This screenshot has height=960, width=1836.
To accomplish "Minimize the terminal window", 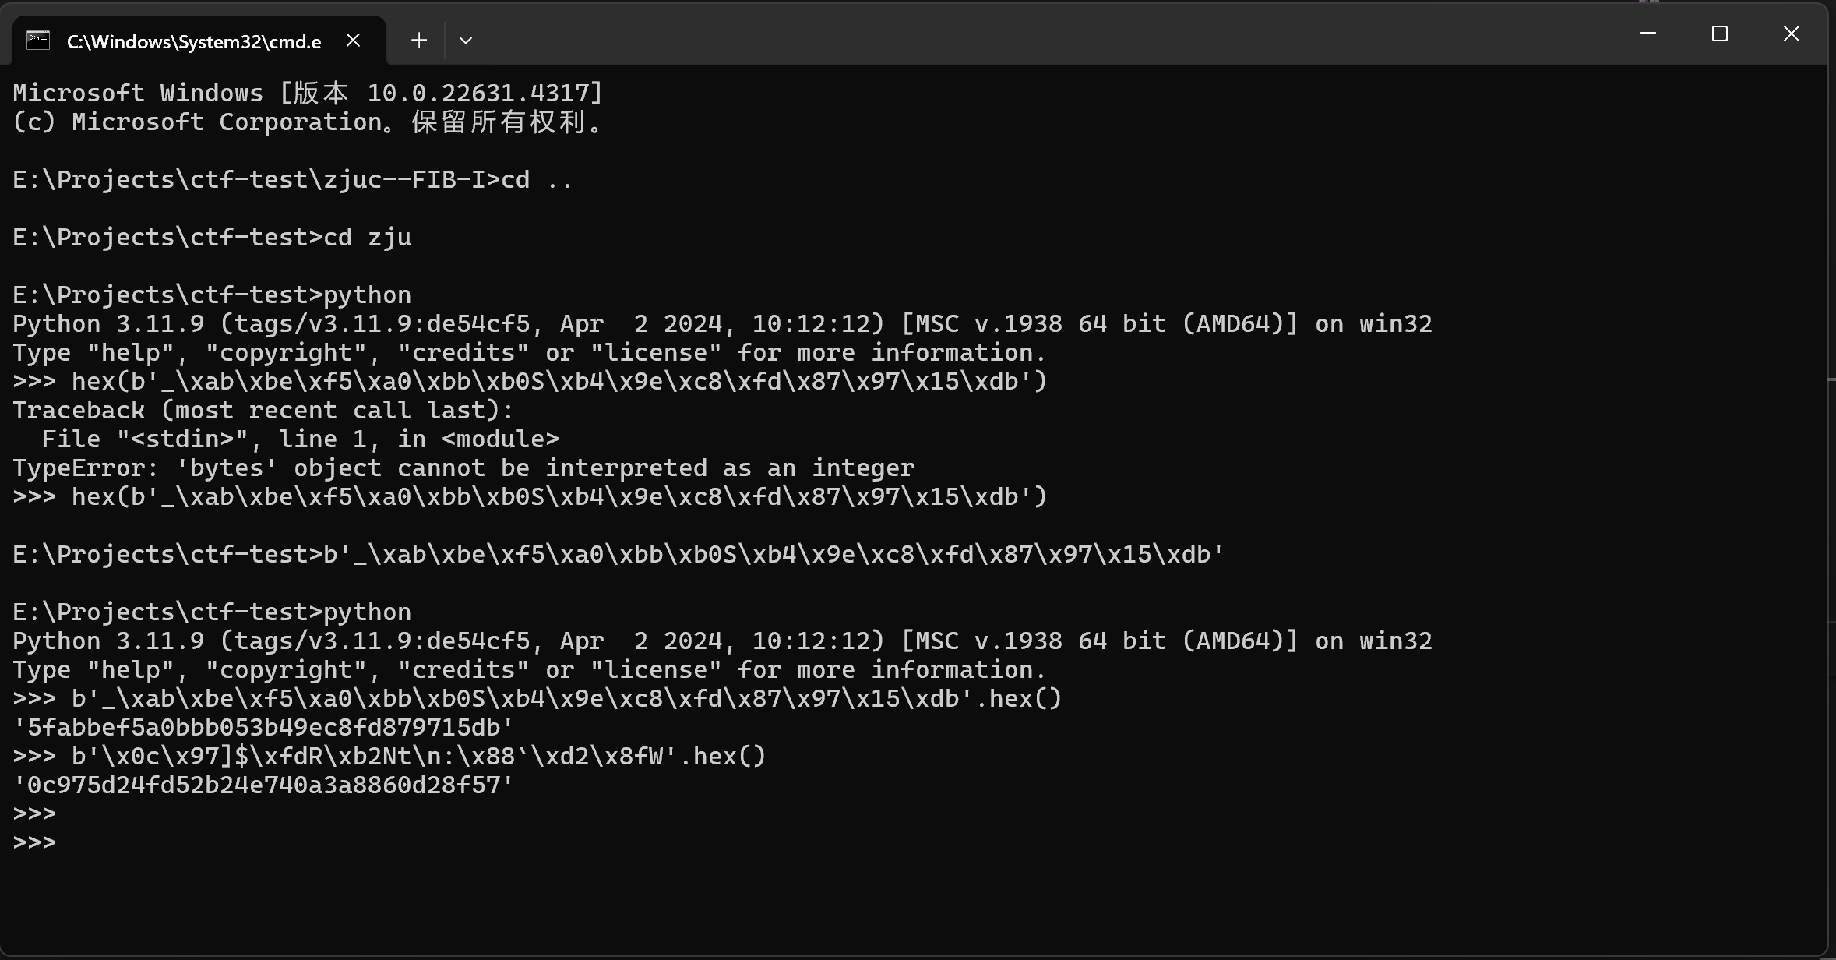I will coord(1648,34).
